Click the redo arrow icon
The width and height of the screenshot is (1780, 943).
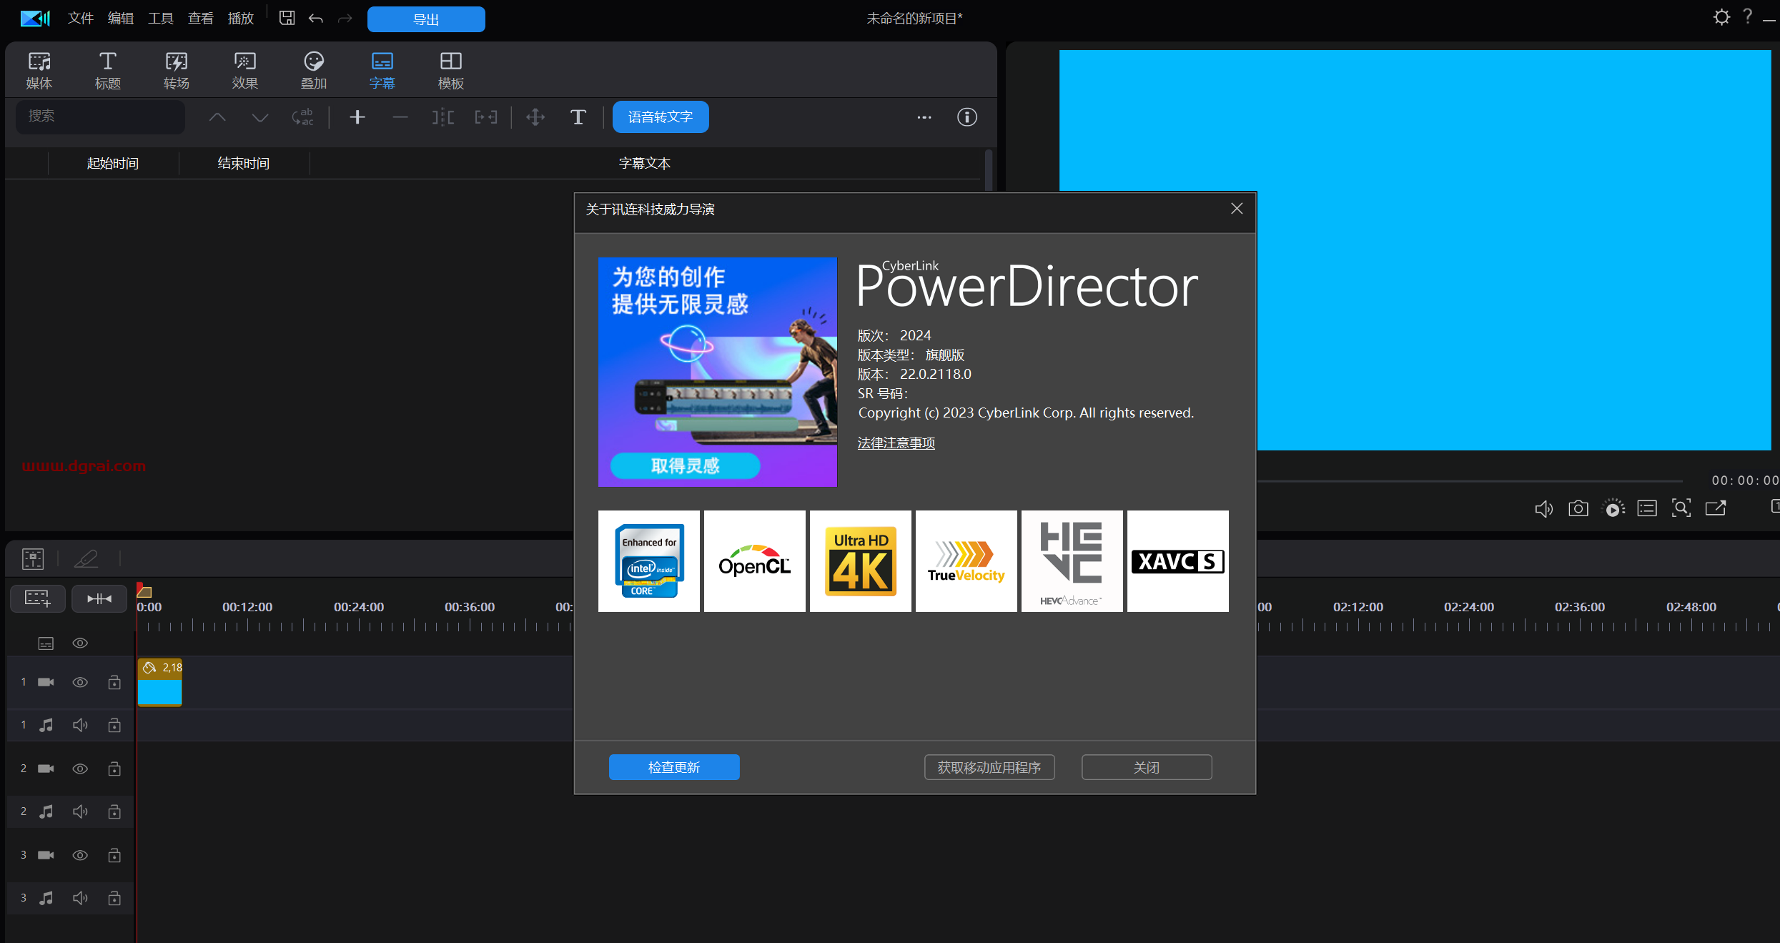(x=345, y=19)
